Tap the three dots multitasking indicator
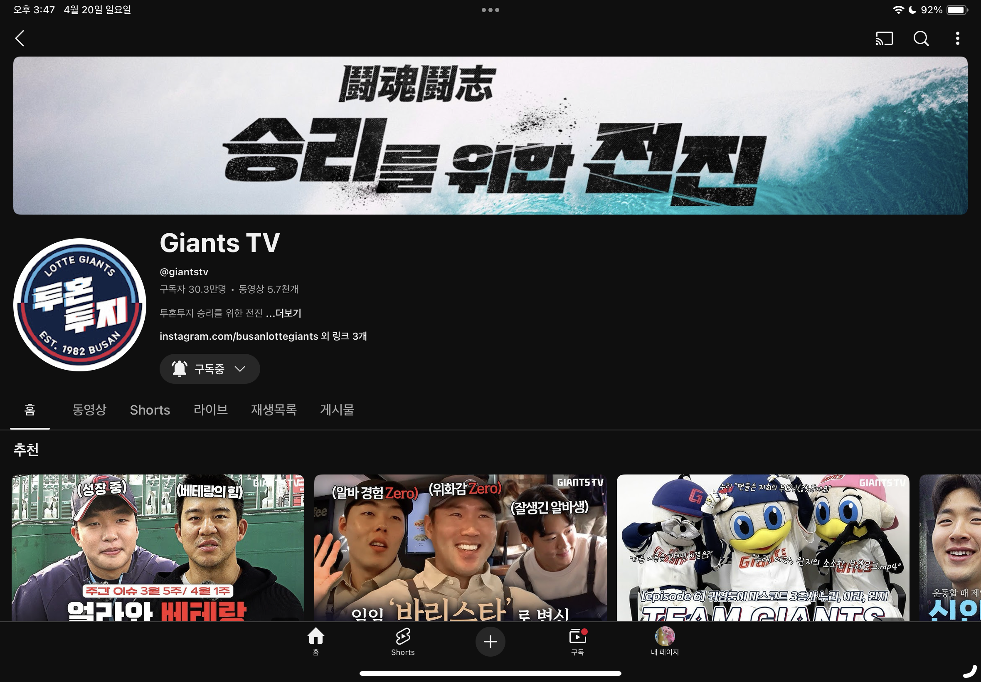981x682 pixels. click(490, 10)
